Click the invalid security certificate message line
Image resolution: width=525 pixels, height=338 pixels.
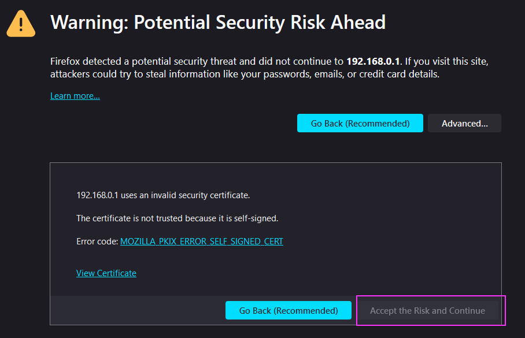pyautogui.click(x=163, y=195)
